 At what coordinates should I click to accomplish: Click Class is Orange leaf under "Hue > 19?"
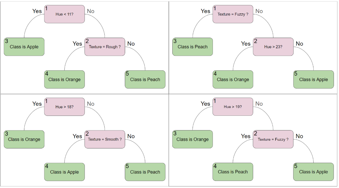pyautogui.click(x=193, y=139)
